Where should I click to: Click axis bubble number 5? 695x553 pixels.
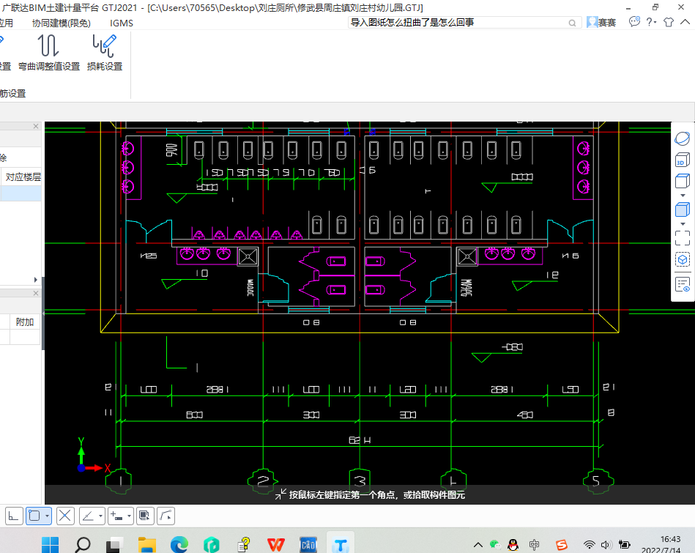click(x=598, y=480)
